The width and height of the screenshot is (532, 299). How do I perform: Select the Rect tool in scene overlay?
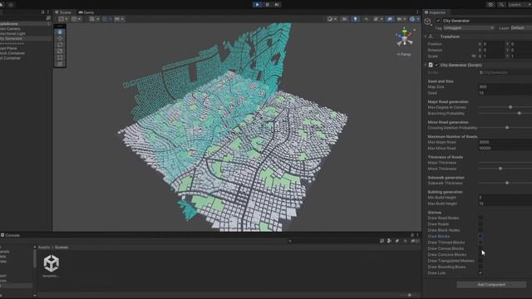[x=60, y=57]
